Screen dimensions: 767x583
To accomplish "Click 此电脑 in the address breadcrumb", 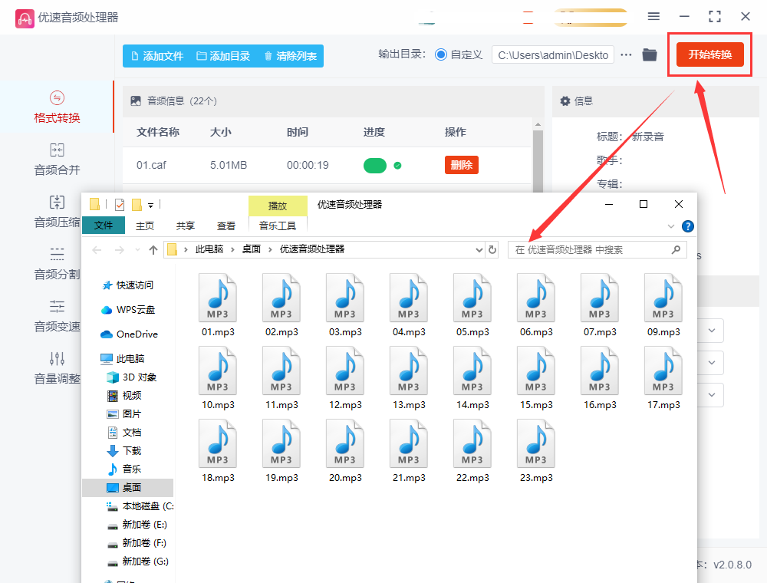I will tap(209, 249).
